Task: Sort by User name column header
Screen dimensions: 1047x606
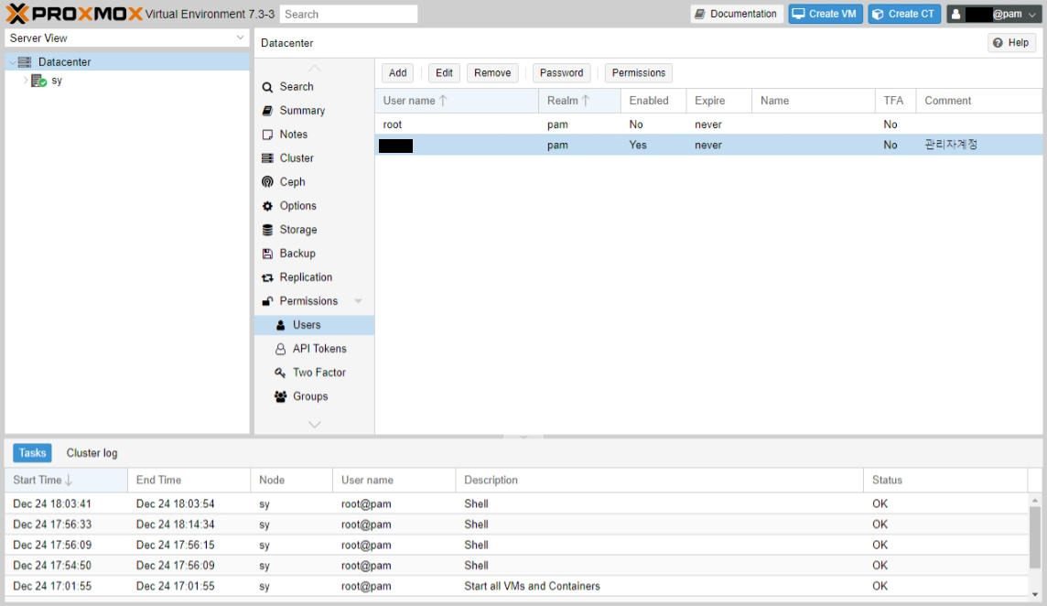Action: pyautogui.click(x=457, y=100)
